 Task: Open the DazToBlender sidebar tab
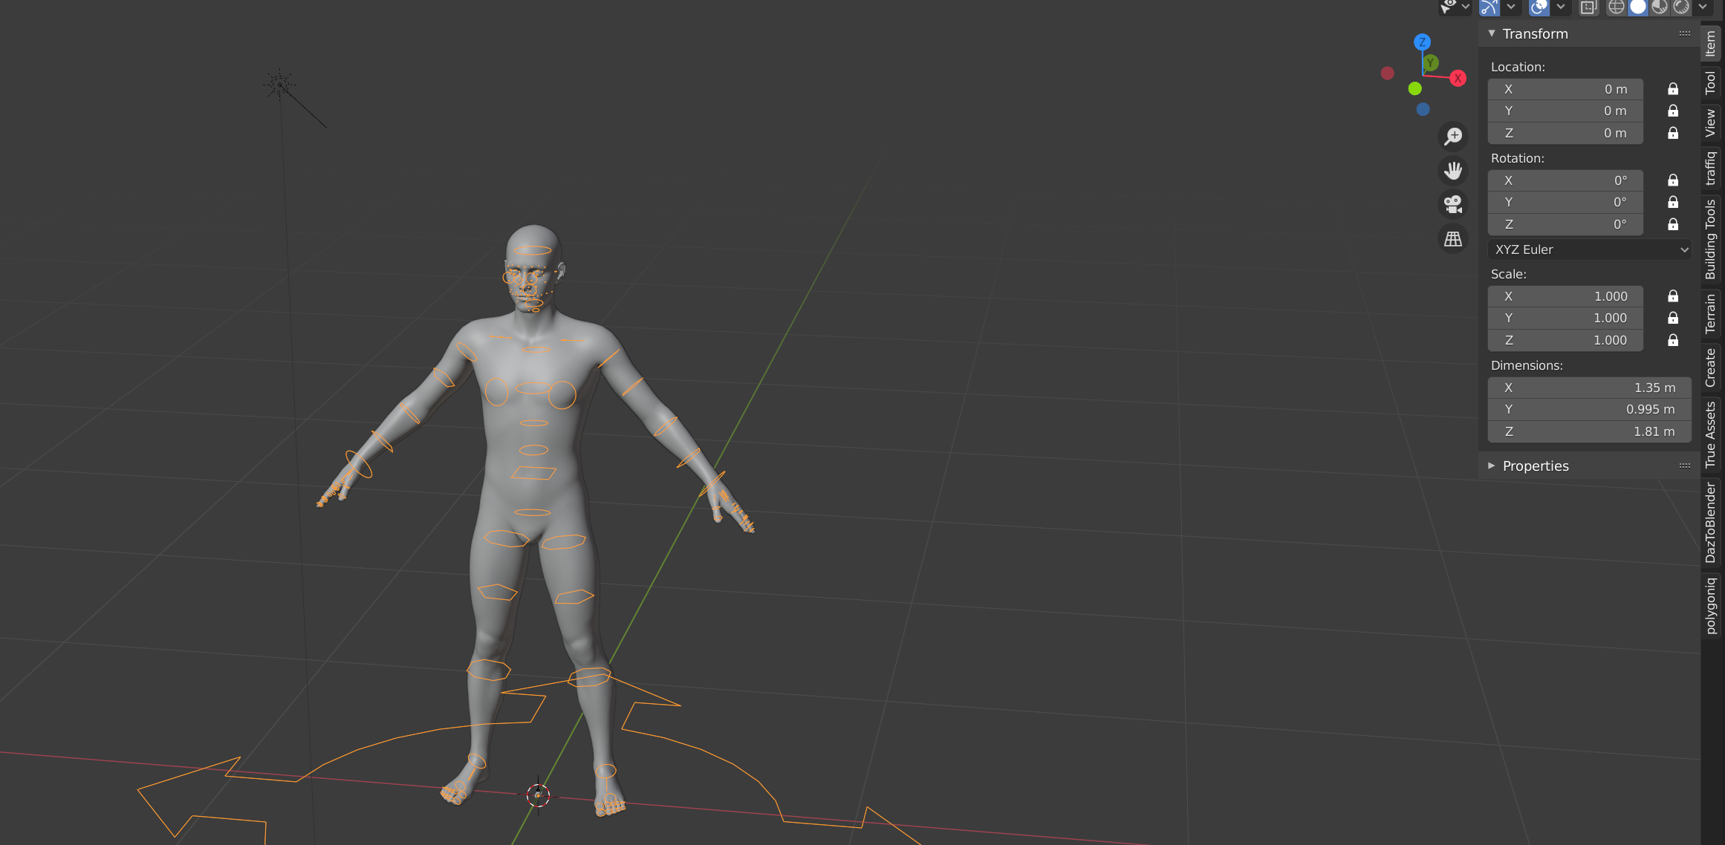pos(1711,522)
